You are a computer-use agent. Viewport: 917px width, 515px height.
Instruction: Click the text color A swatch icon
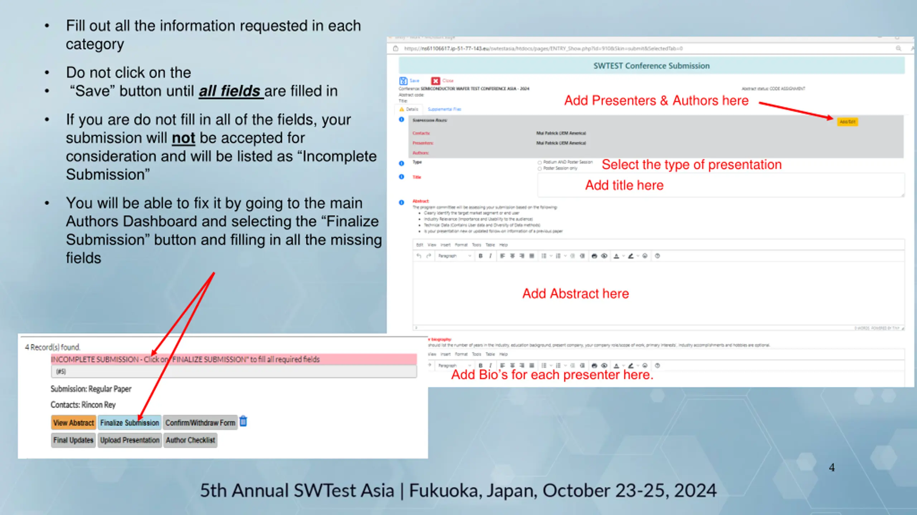[616, 256]
